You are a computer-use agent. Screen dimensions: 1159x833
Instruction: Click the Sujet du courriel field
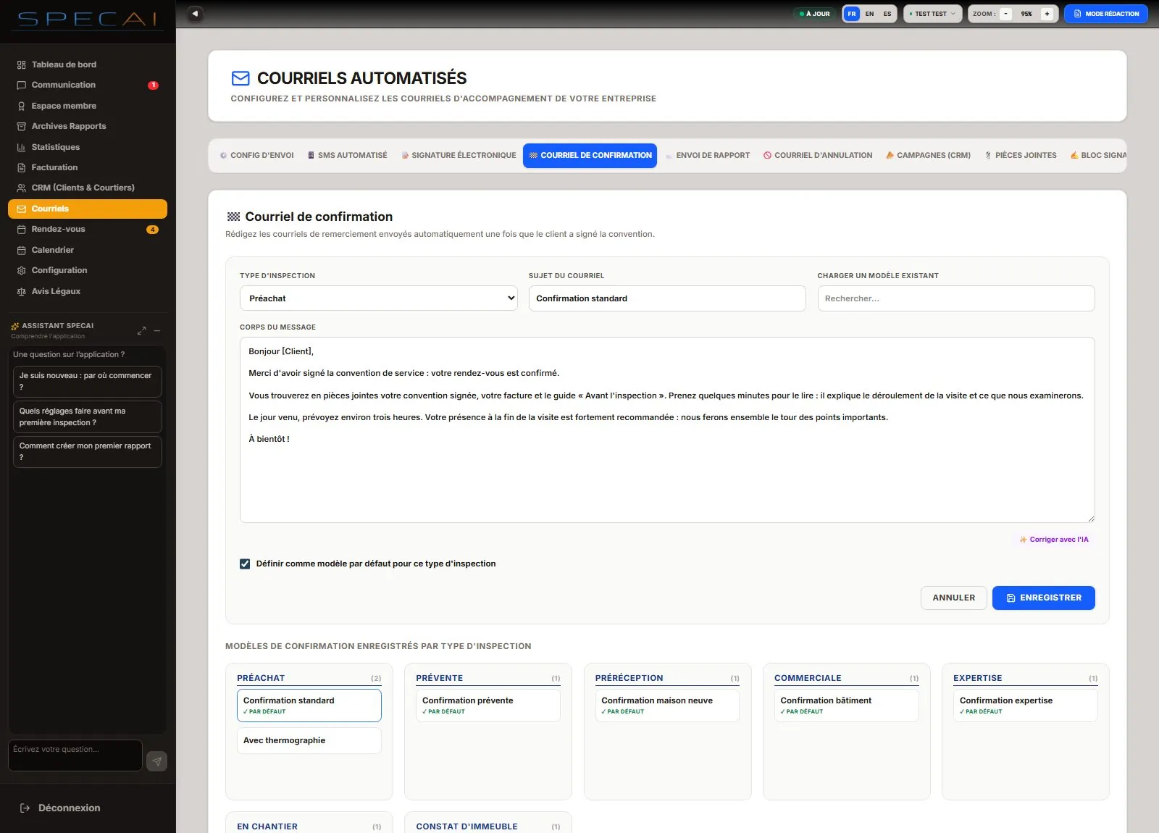[667, 298]
